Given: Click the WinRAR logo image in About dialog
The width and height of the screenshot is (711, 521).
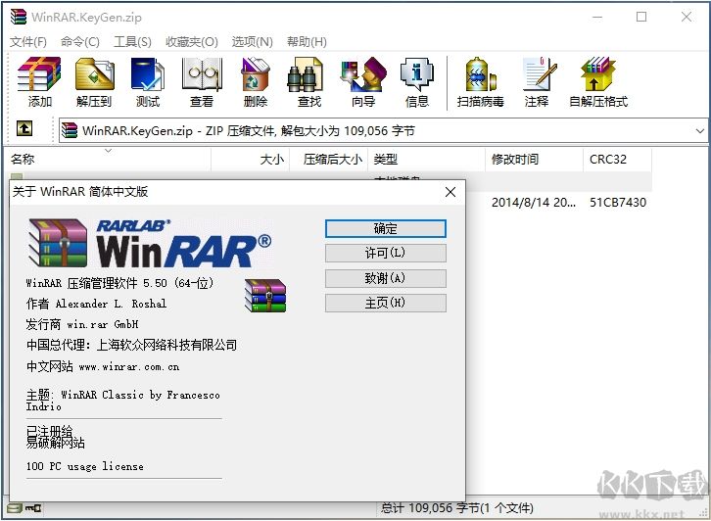Looking at the screenshot, I should [x=150, y=244].
